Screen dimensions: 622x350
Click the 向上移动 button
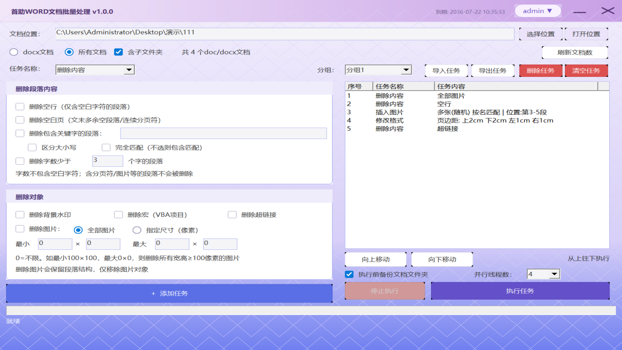[375, 259]
